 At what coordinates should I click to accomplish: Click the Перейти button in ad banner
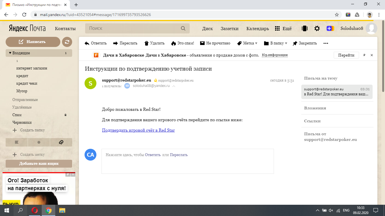pos(346,55)
